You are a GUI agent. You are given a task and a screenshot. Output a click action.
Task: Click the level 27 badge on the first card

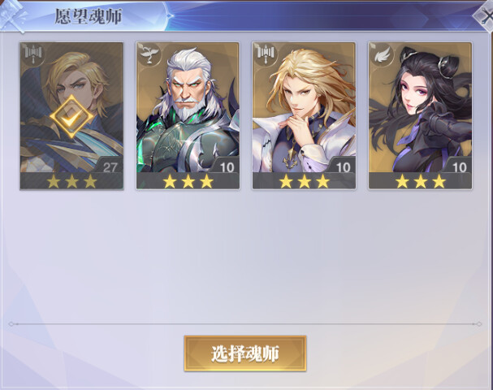[x=110, y=167]
